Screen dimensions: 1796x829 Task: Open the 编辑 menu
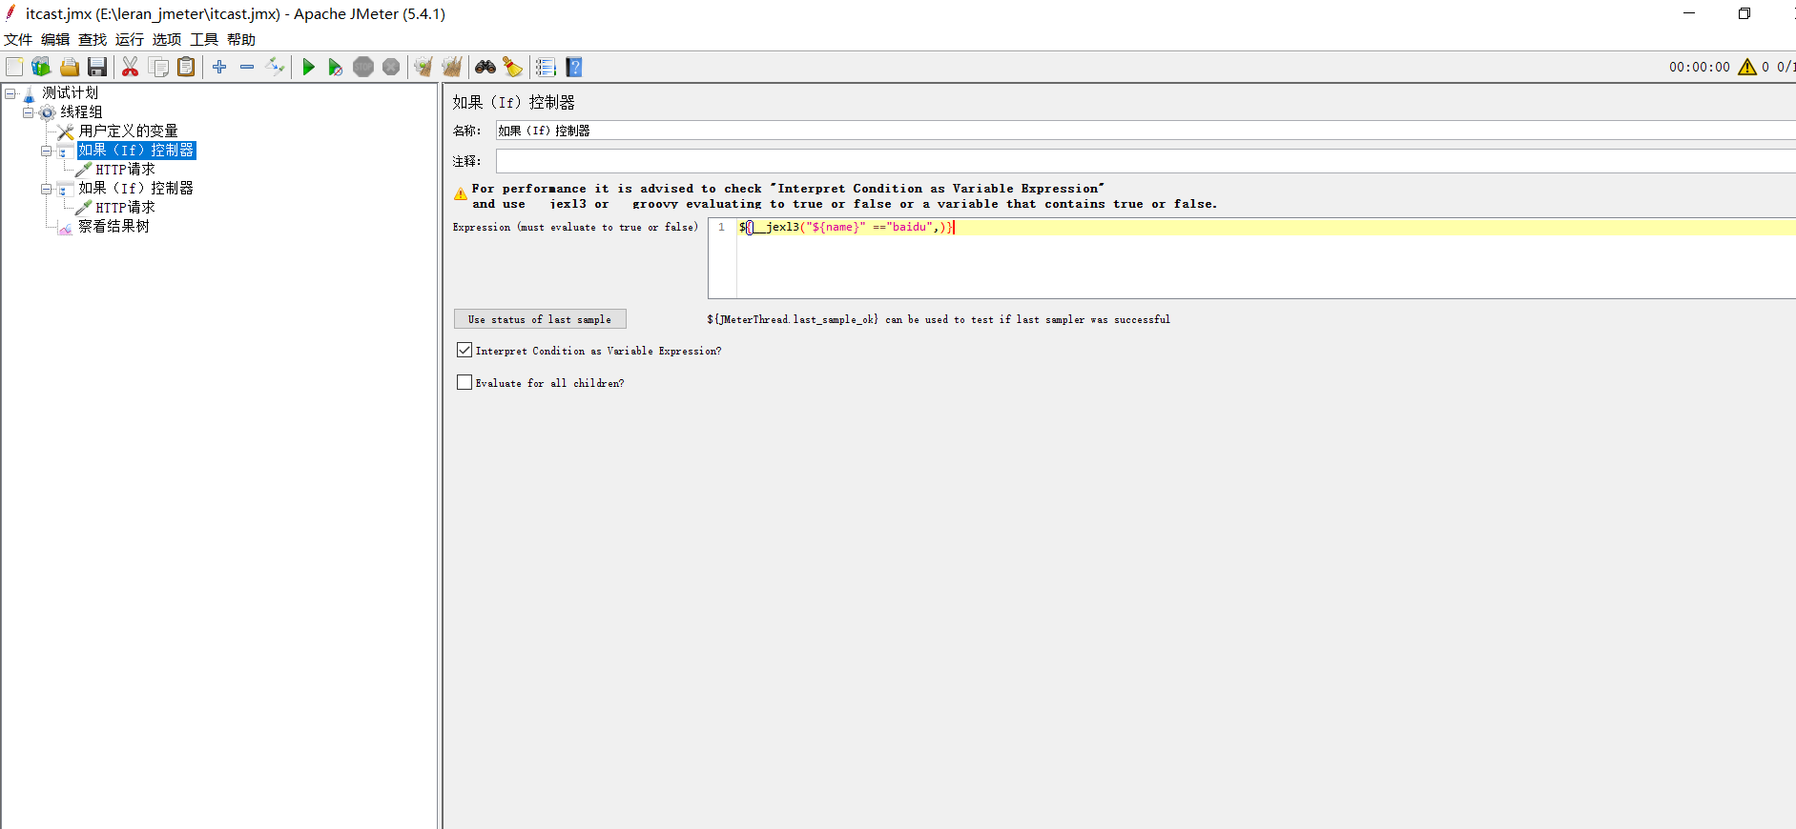(x=55, y=39)
